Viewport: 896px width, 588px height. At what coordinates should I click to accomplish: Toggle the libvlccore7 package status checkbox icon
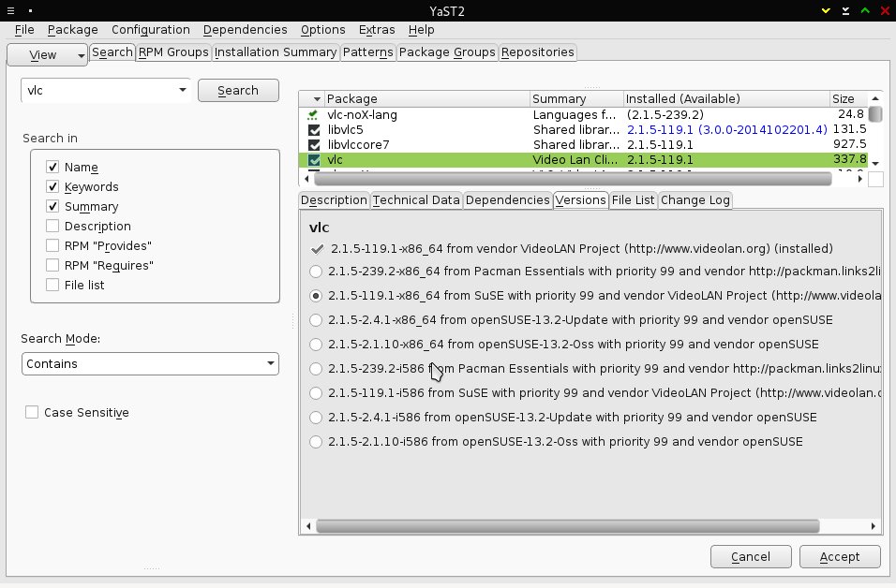click(314, 145)
